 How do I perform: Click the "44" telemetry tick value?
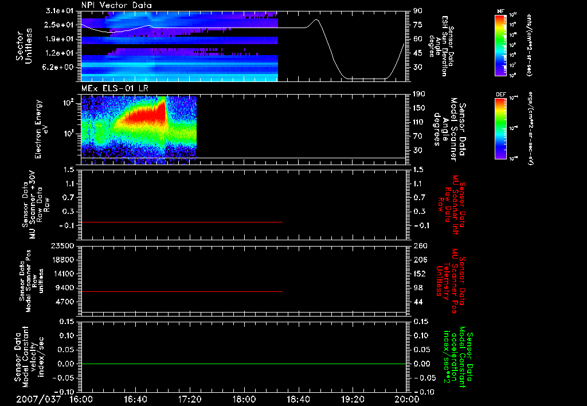click(418, 302)
